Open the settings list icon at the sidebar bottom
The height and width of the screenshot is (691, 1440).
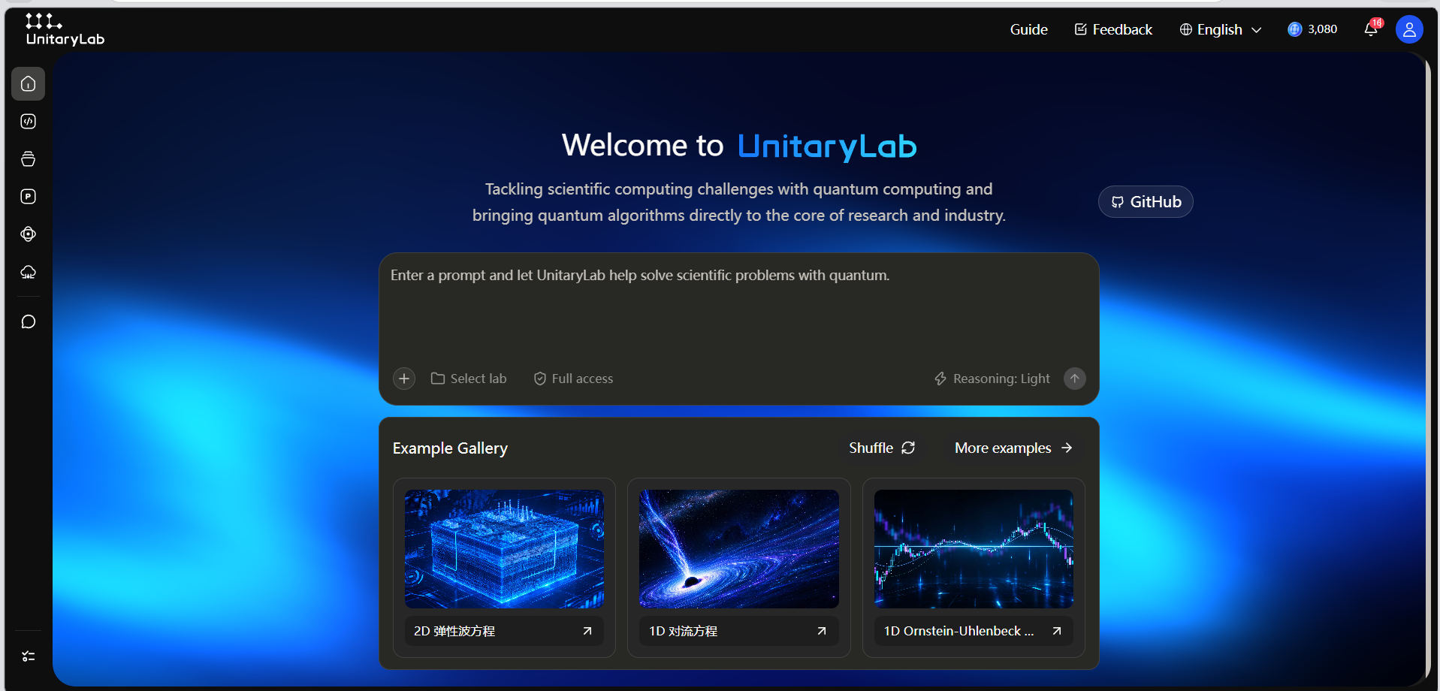(28, 656)
